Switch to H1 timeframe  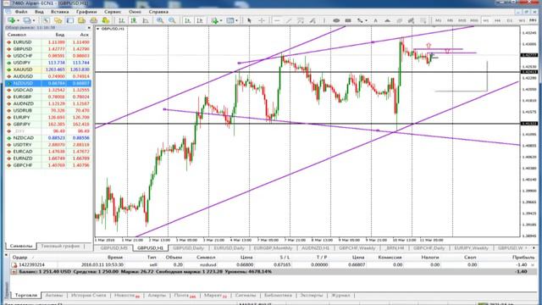click(485, 20)
